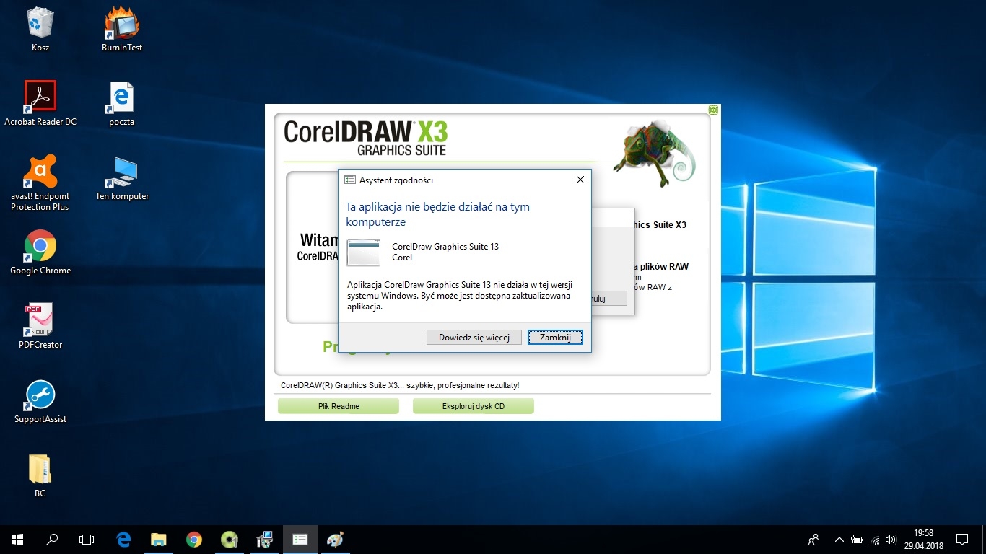Open taskbar search magnifier
Screen dimensions: 986x554
[x=52, y=539]
